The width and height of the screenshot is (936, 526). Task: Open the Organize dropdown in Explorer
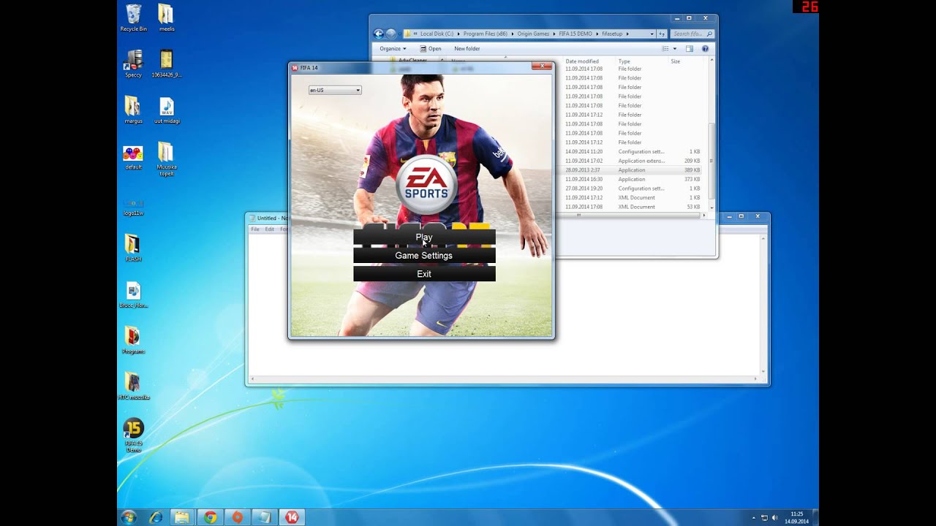393,49
